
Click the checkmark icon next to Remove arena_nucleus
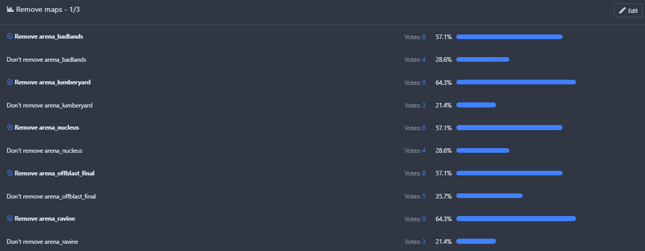coord(10,127)
